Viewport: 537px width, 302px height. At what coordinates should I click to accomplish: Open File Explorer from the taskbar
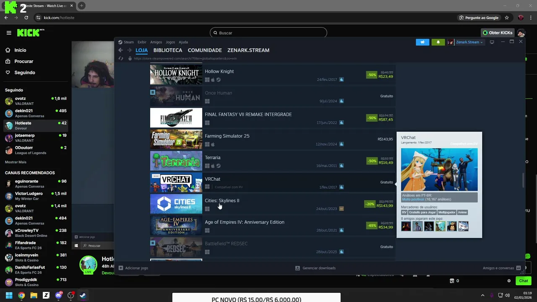click(34, 295)
